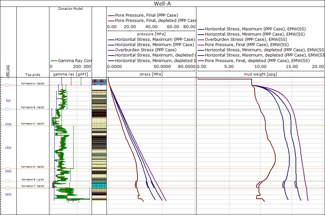Select the Formation D marker oval
The width and height of the screenshot is (325, 215).
point(8,169)
